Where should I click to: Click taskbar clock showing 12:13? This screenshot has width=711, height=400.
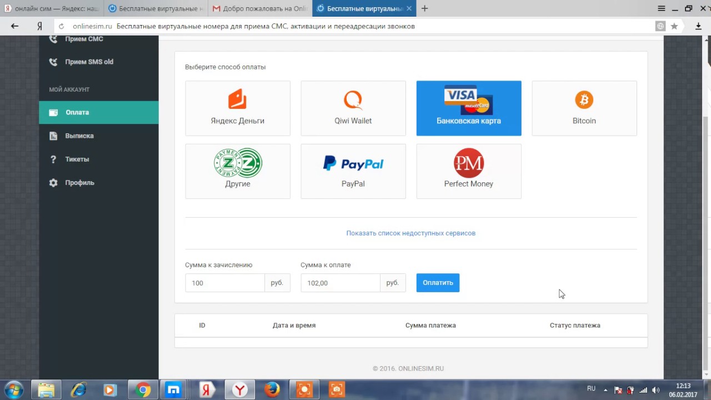click(683, 390)
